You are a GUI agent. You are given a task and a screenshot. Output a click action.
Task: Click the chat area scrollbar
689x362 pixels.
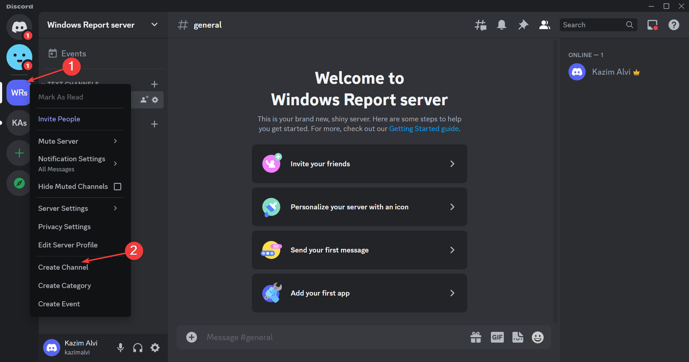pyautogui.click(x=555, y=181)
